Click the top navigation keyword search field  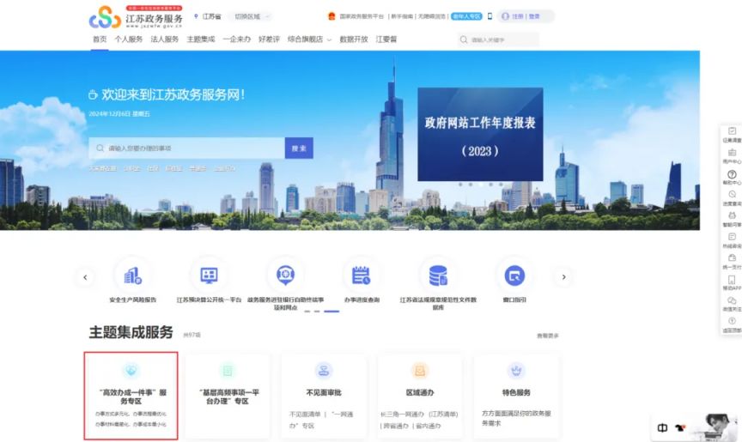498,40
